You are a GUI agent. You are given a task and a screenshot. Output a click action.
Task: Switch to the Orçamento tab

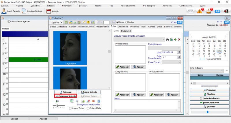123,27
